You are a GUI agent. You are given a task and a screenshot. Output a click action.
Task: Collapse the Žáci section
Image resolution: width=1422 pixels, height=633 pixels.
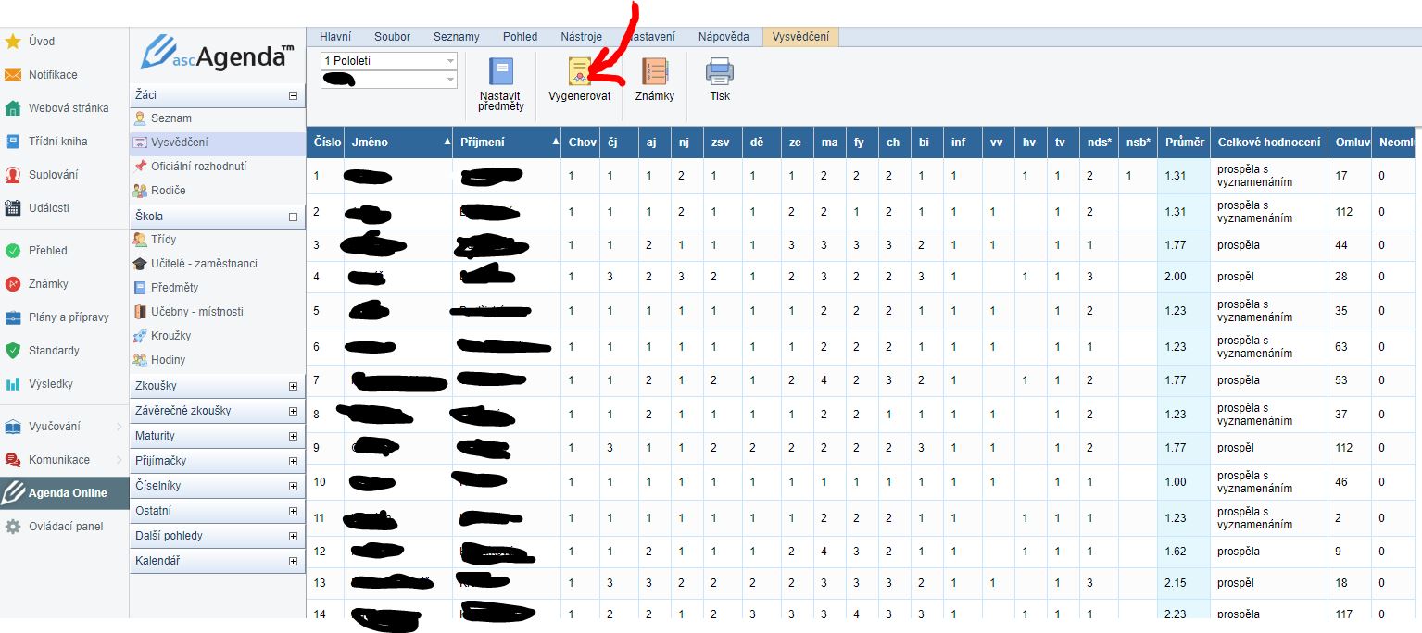tap(293, 95)
